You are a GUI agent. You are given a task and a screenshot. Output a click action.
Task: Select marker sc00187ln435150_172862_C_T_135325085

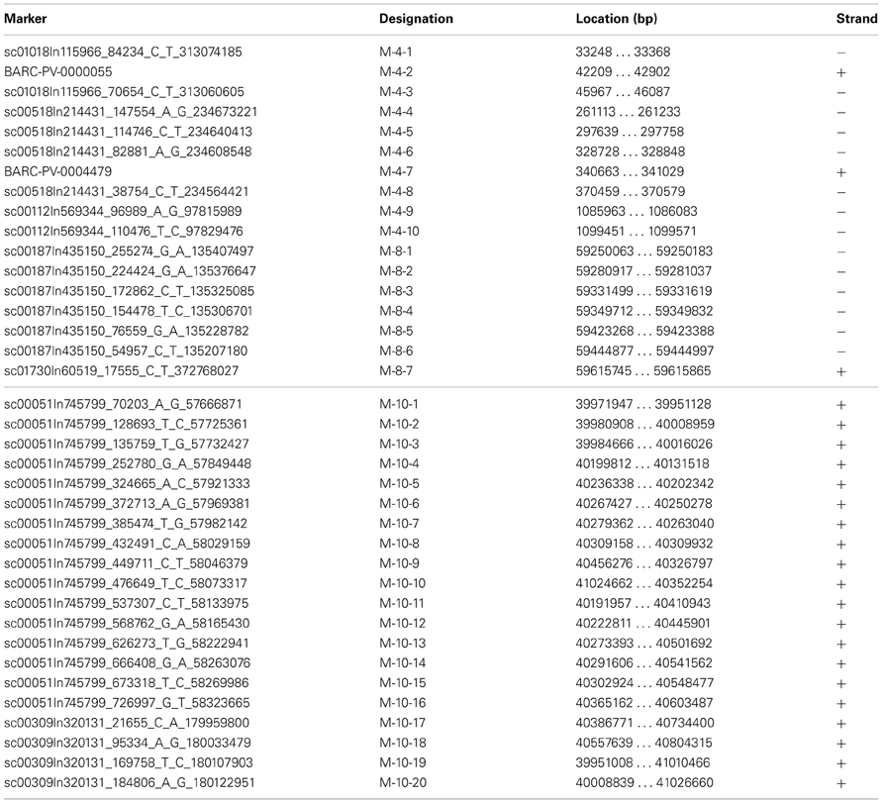(129, 291)
